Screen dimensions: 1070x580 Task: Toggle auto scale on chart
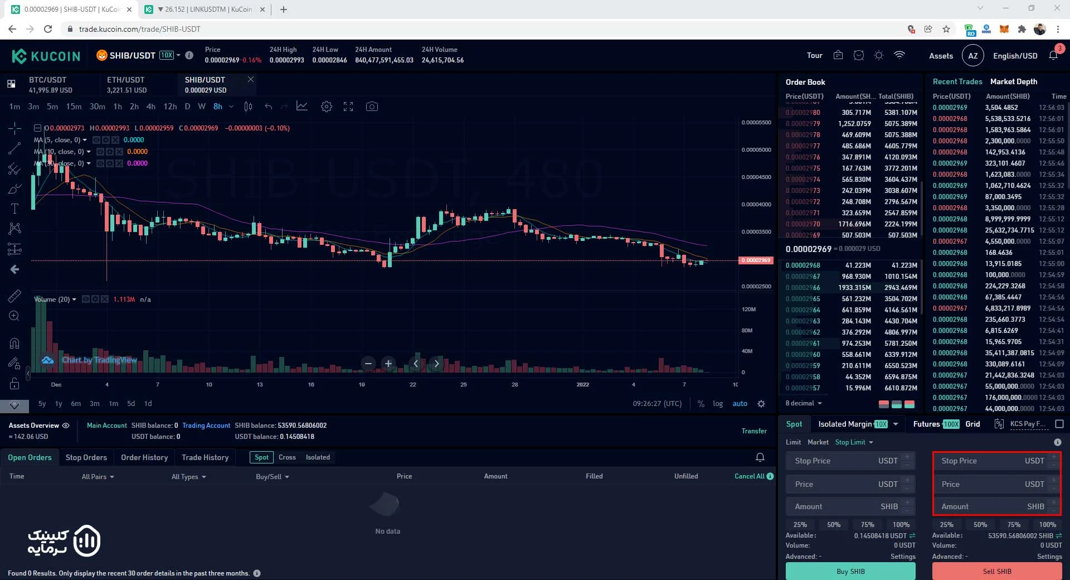(740, 404)
